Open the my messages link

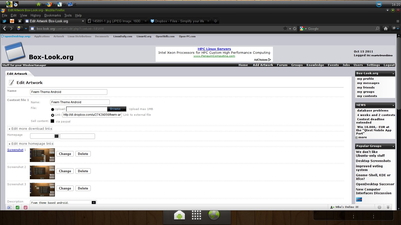point(368,83)
